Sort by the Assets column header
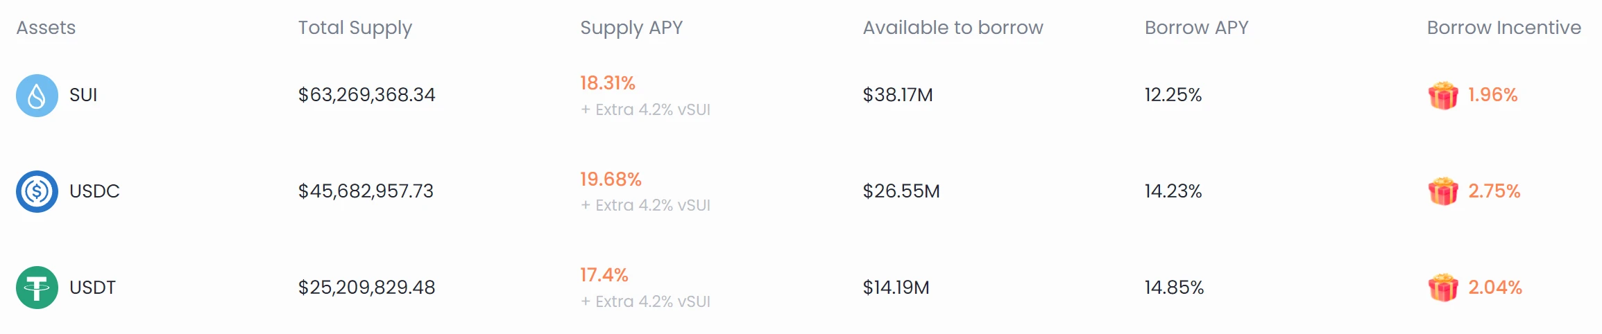 coord(46,28)
